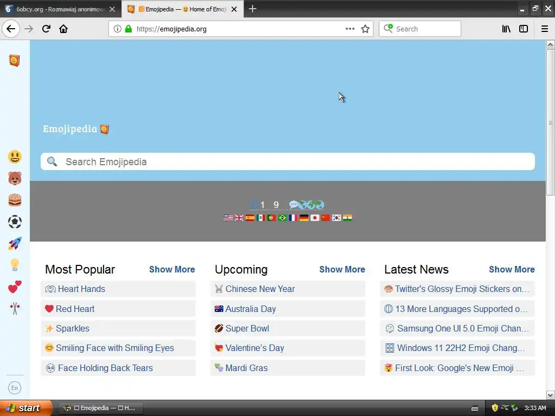Open Smiling Face with Smiling Eyes
555x416 pixels.
pyautogui.click(x=118, y=348)
